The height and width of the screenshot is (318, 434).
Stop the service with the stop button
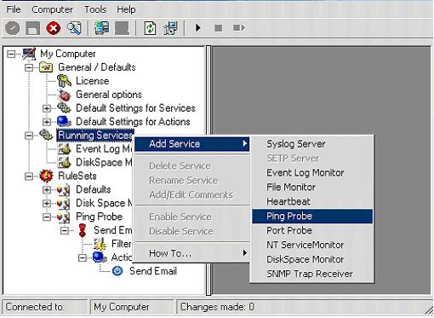[218, 28]
